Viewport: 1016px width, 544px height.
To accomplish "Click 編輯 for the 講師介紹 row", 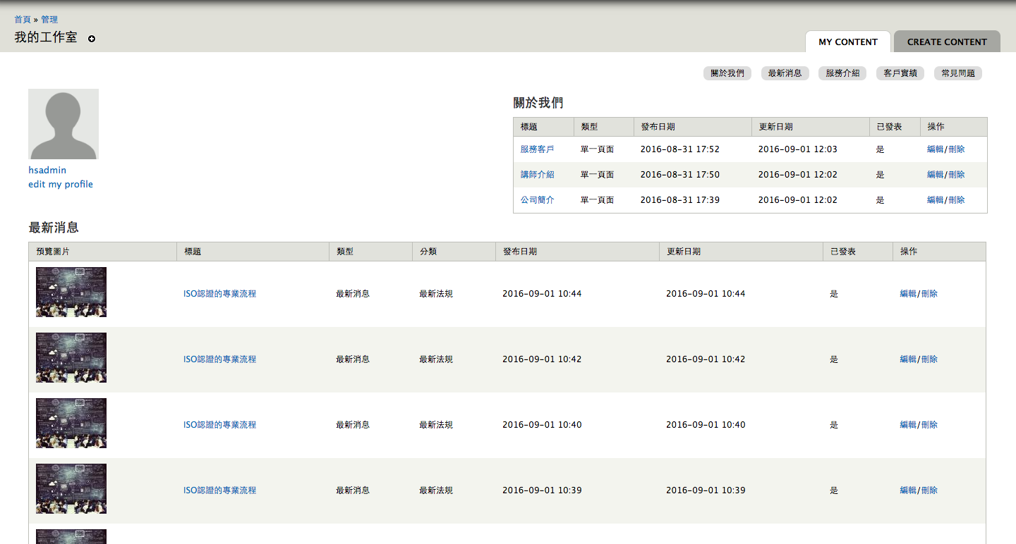I will point(936,175).
